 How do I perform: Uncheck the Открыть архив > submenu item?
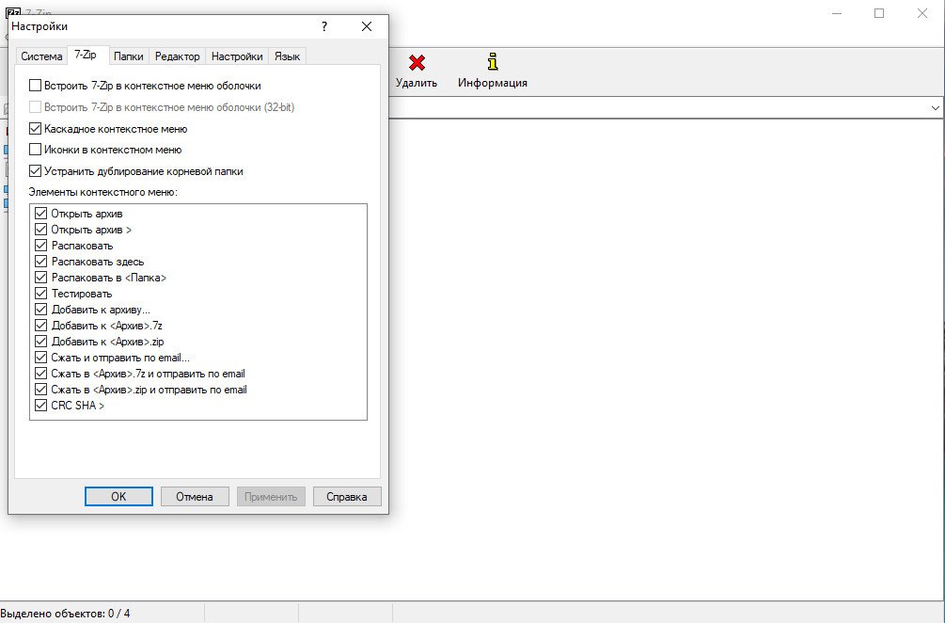coord(41,230)
